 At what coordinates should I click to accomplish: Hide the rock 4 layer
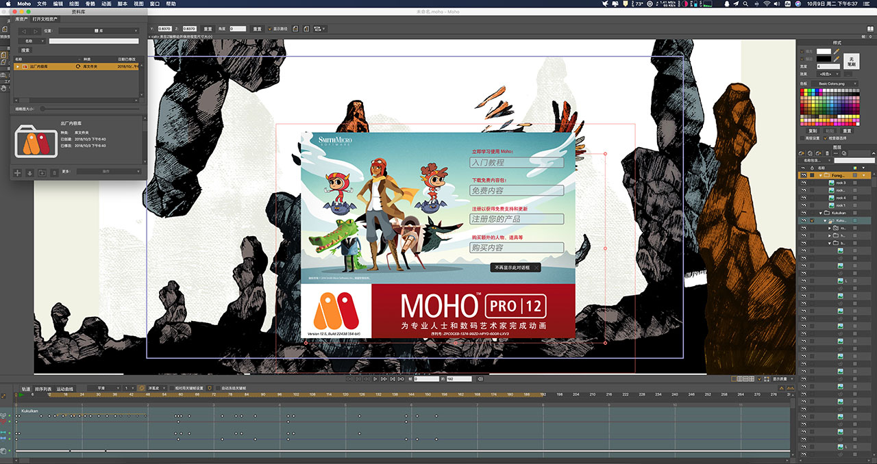click(803, 198)
